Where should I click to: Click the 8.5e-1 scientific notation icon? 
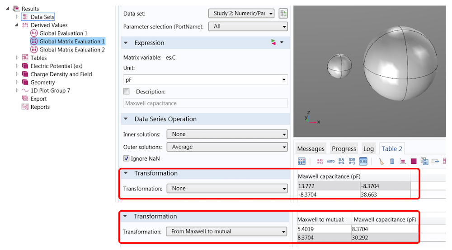point(341,161)
